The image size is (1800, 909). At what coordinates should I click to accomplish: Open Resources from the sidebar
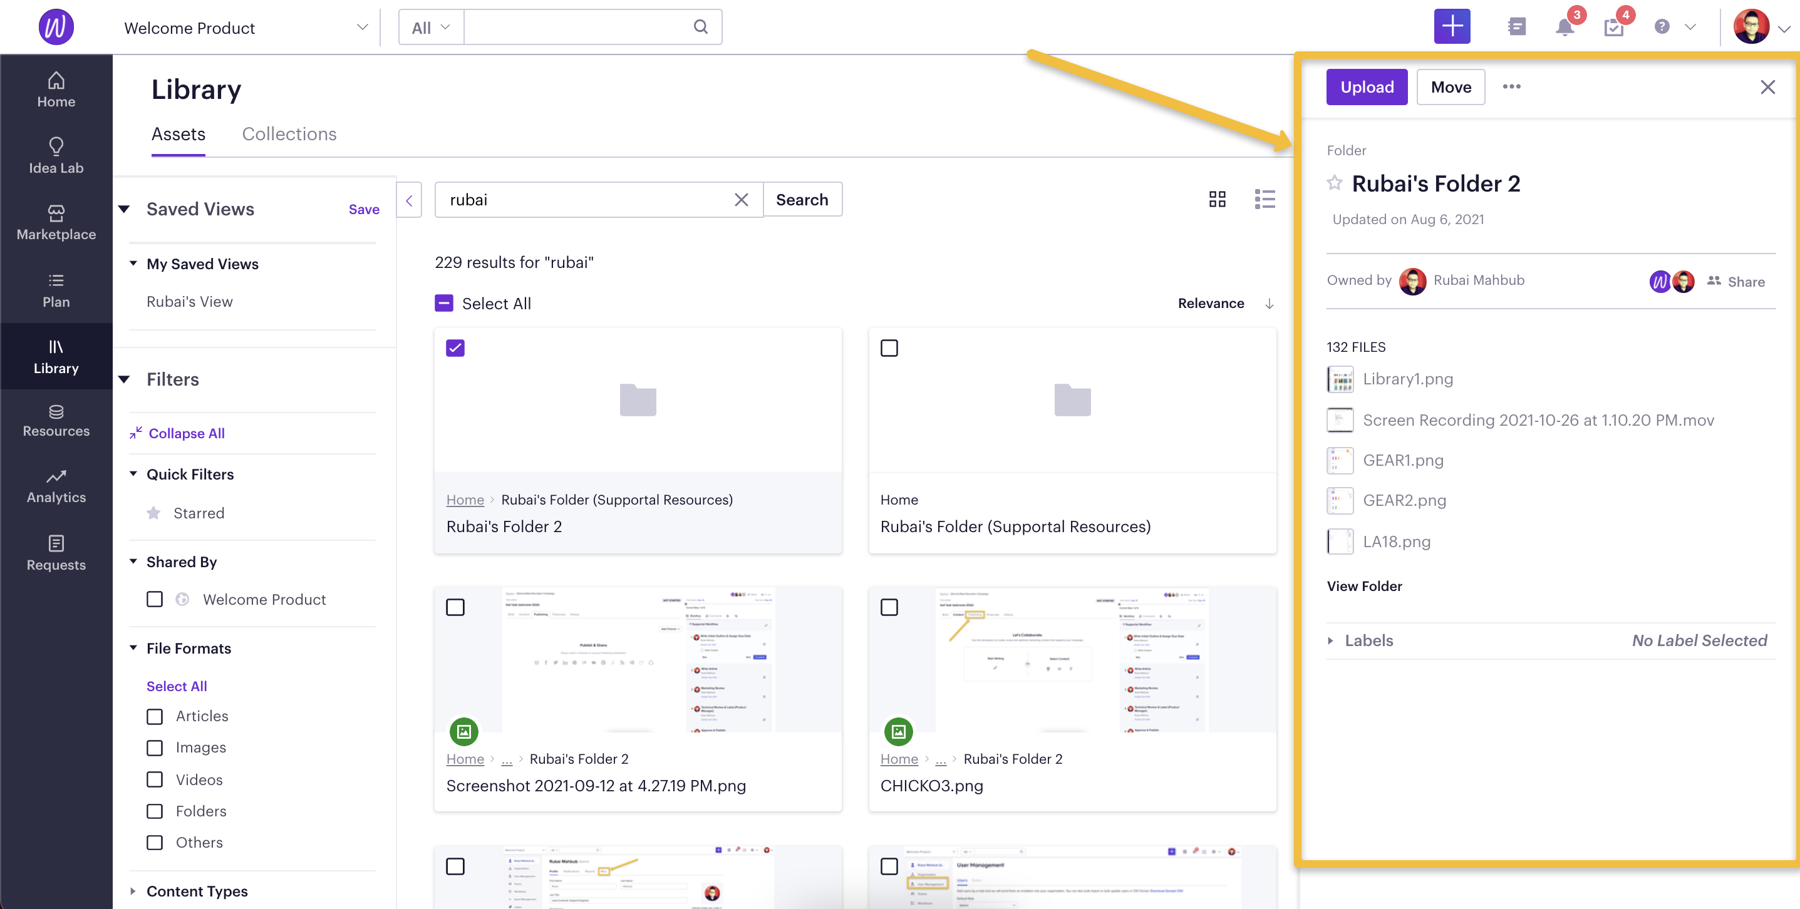pyautogui.click(x=56, y=420)
